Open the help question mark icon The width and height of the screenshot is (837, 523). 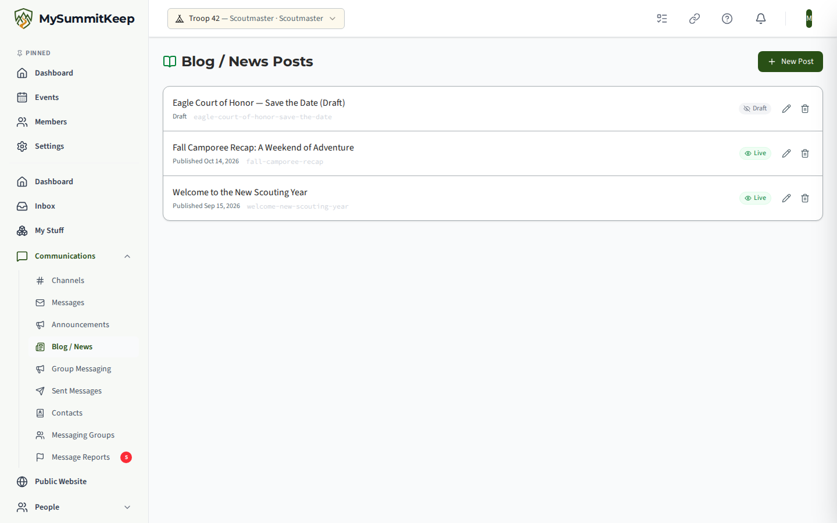point(727,19)
